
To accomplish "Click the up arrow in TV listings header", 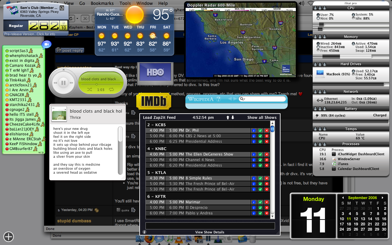I will pyautogui.click(x=228, y=118).
